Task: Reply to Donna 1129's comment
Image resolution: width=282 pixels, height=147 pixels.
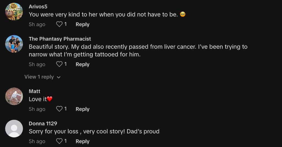Action: [x=82, y=141]
